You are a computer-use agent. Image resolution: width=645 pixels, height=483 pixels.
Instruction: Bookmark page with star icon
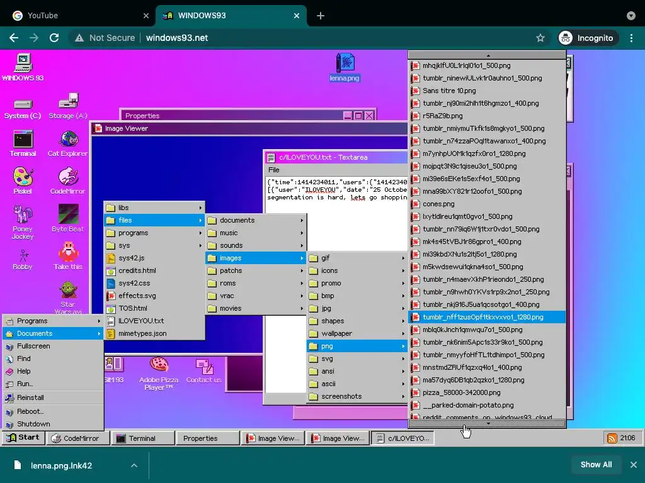(x=540, y=38)
